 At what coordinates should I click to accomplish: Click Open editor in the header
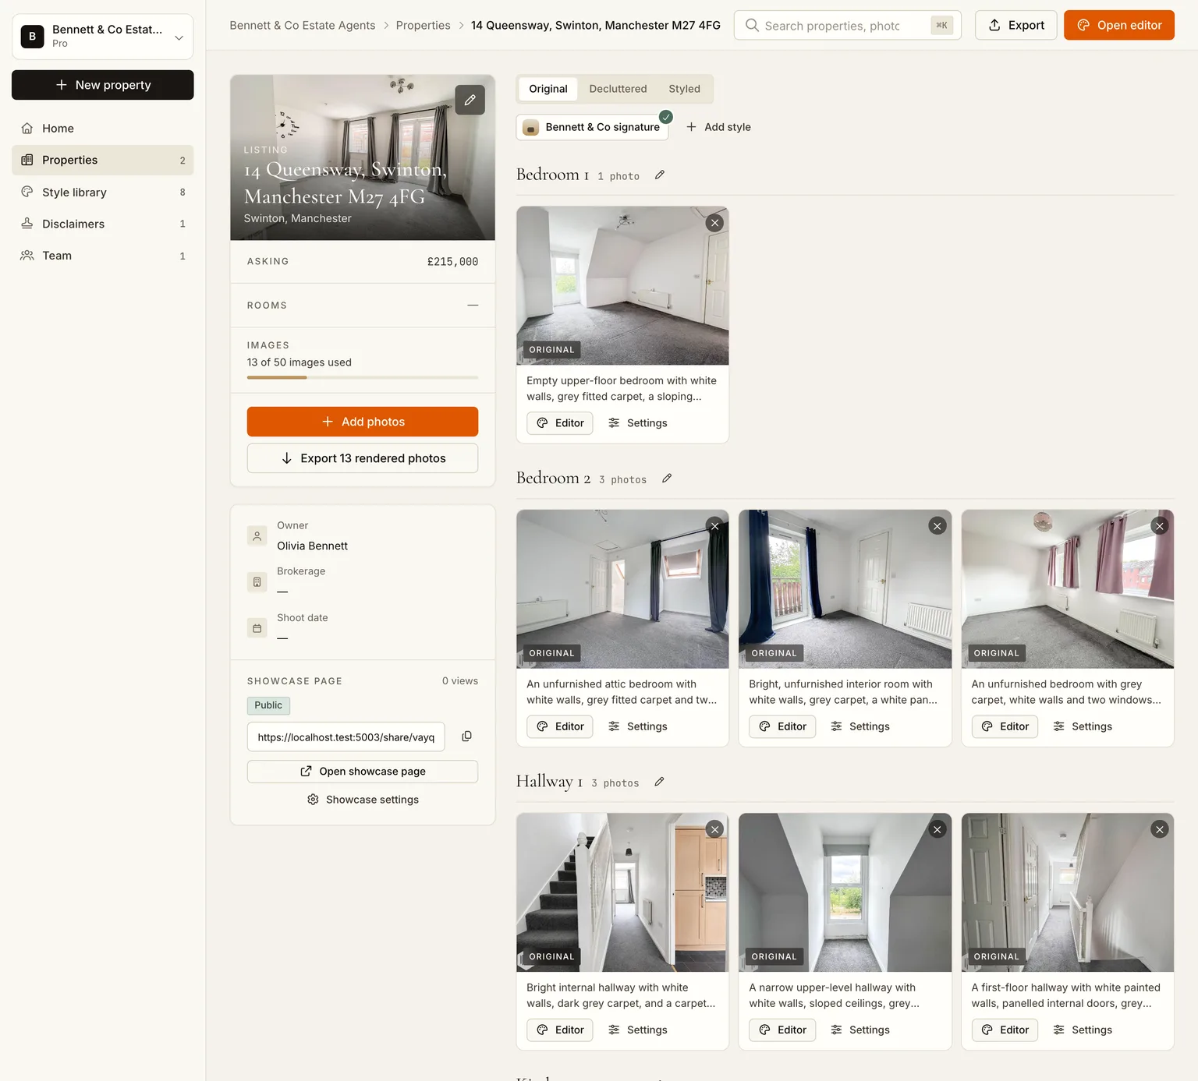[1118, 25]
